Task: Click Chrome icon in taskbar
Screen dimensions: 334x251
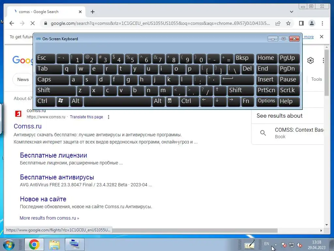Action: 34,244
